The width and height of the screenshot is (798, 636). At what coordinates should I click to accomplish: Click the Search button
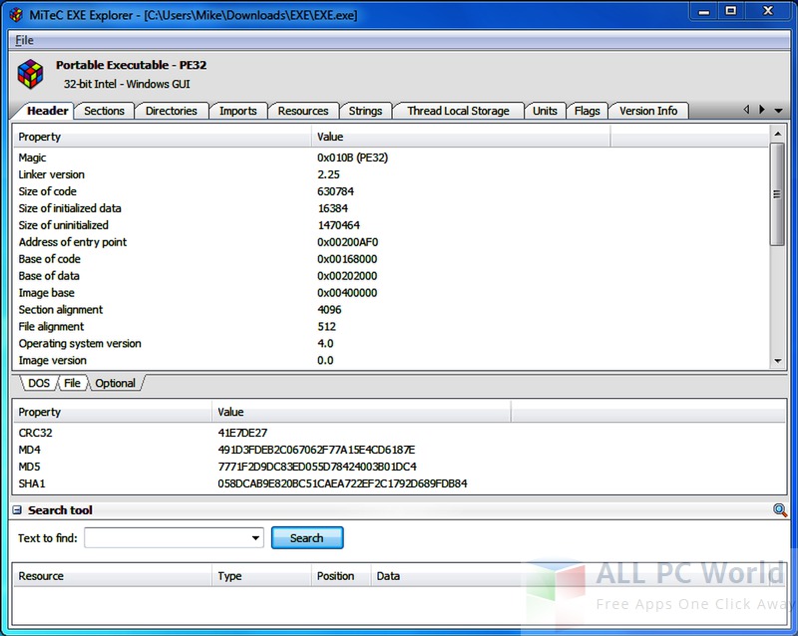(307, 537)
